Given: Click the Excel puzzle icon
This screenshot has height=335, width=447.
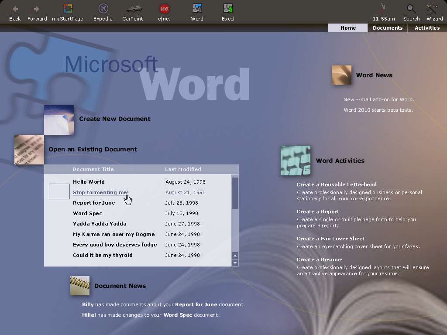Looking at the screenshot, I should pos(228,9).
